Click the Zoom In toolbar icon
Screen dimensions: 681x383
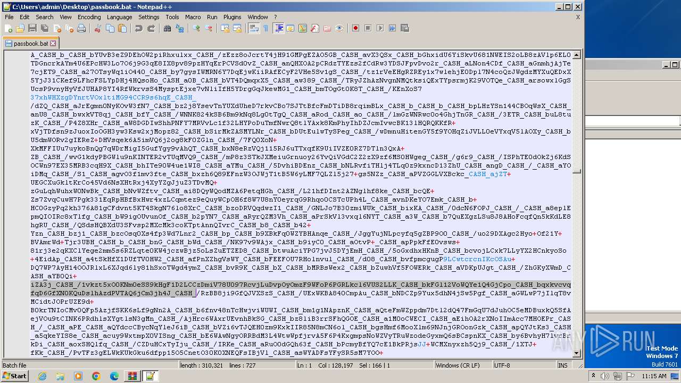196,28
